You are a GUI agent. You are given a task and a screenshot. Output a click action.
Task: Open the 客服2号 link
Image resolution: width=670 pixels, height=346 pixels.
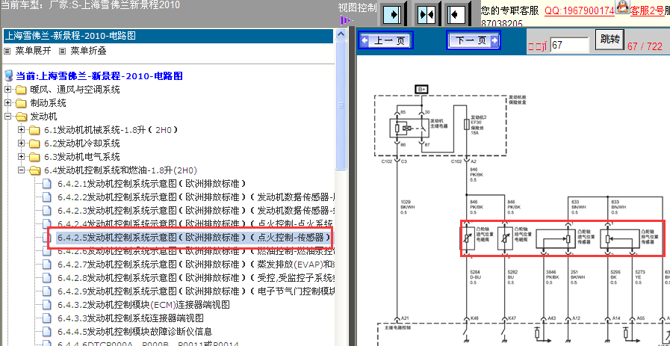pyautogui.click(x=647, y=10)
